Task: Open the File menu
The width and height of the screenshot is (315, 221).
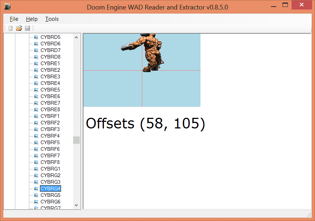Action: tap(14, 19)
